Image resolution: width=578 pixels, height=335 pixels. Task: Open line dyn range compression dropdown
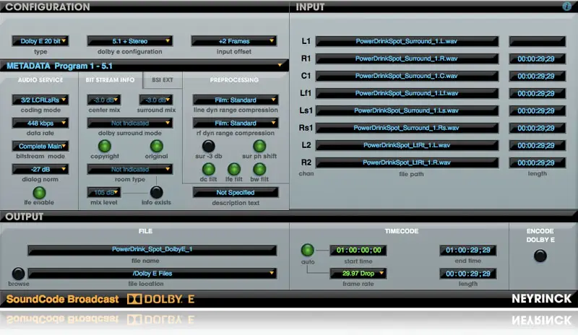point(236,100)
